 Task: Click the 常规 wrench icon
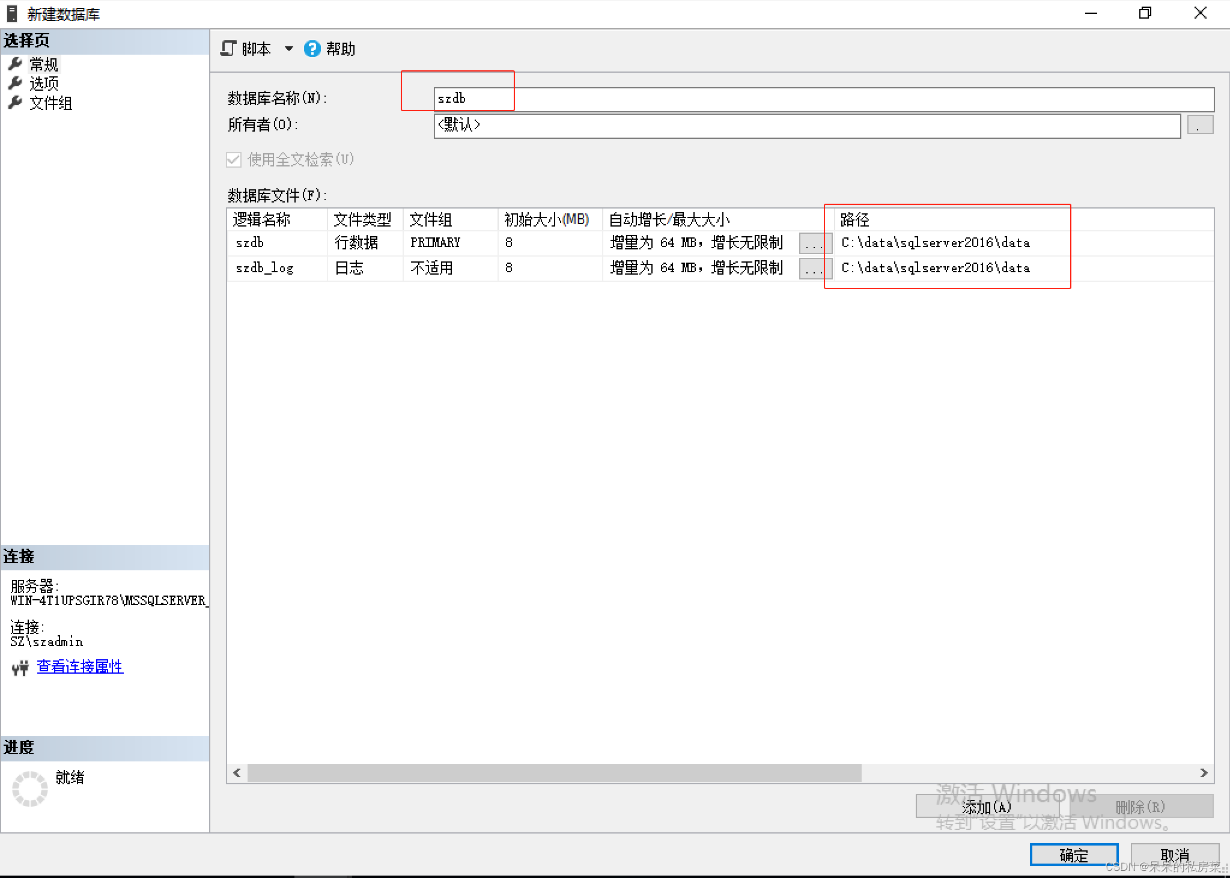coord(16,64)
